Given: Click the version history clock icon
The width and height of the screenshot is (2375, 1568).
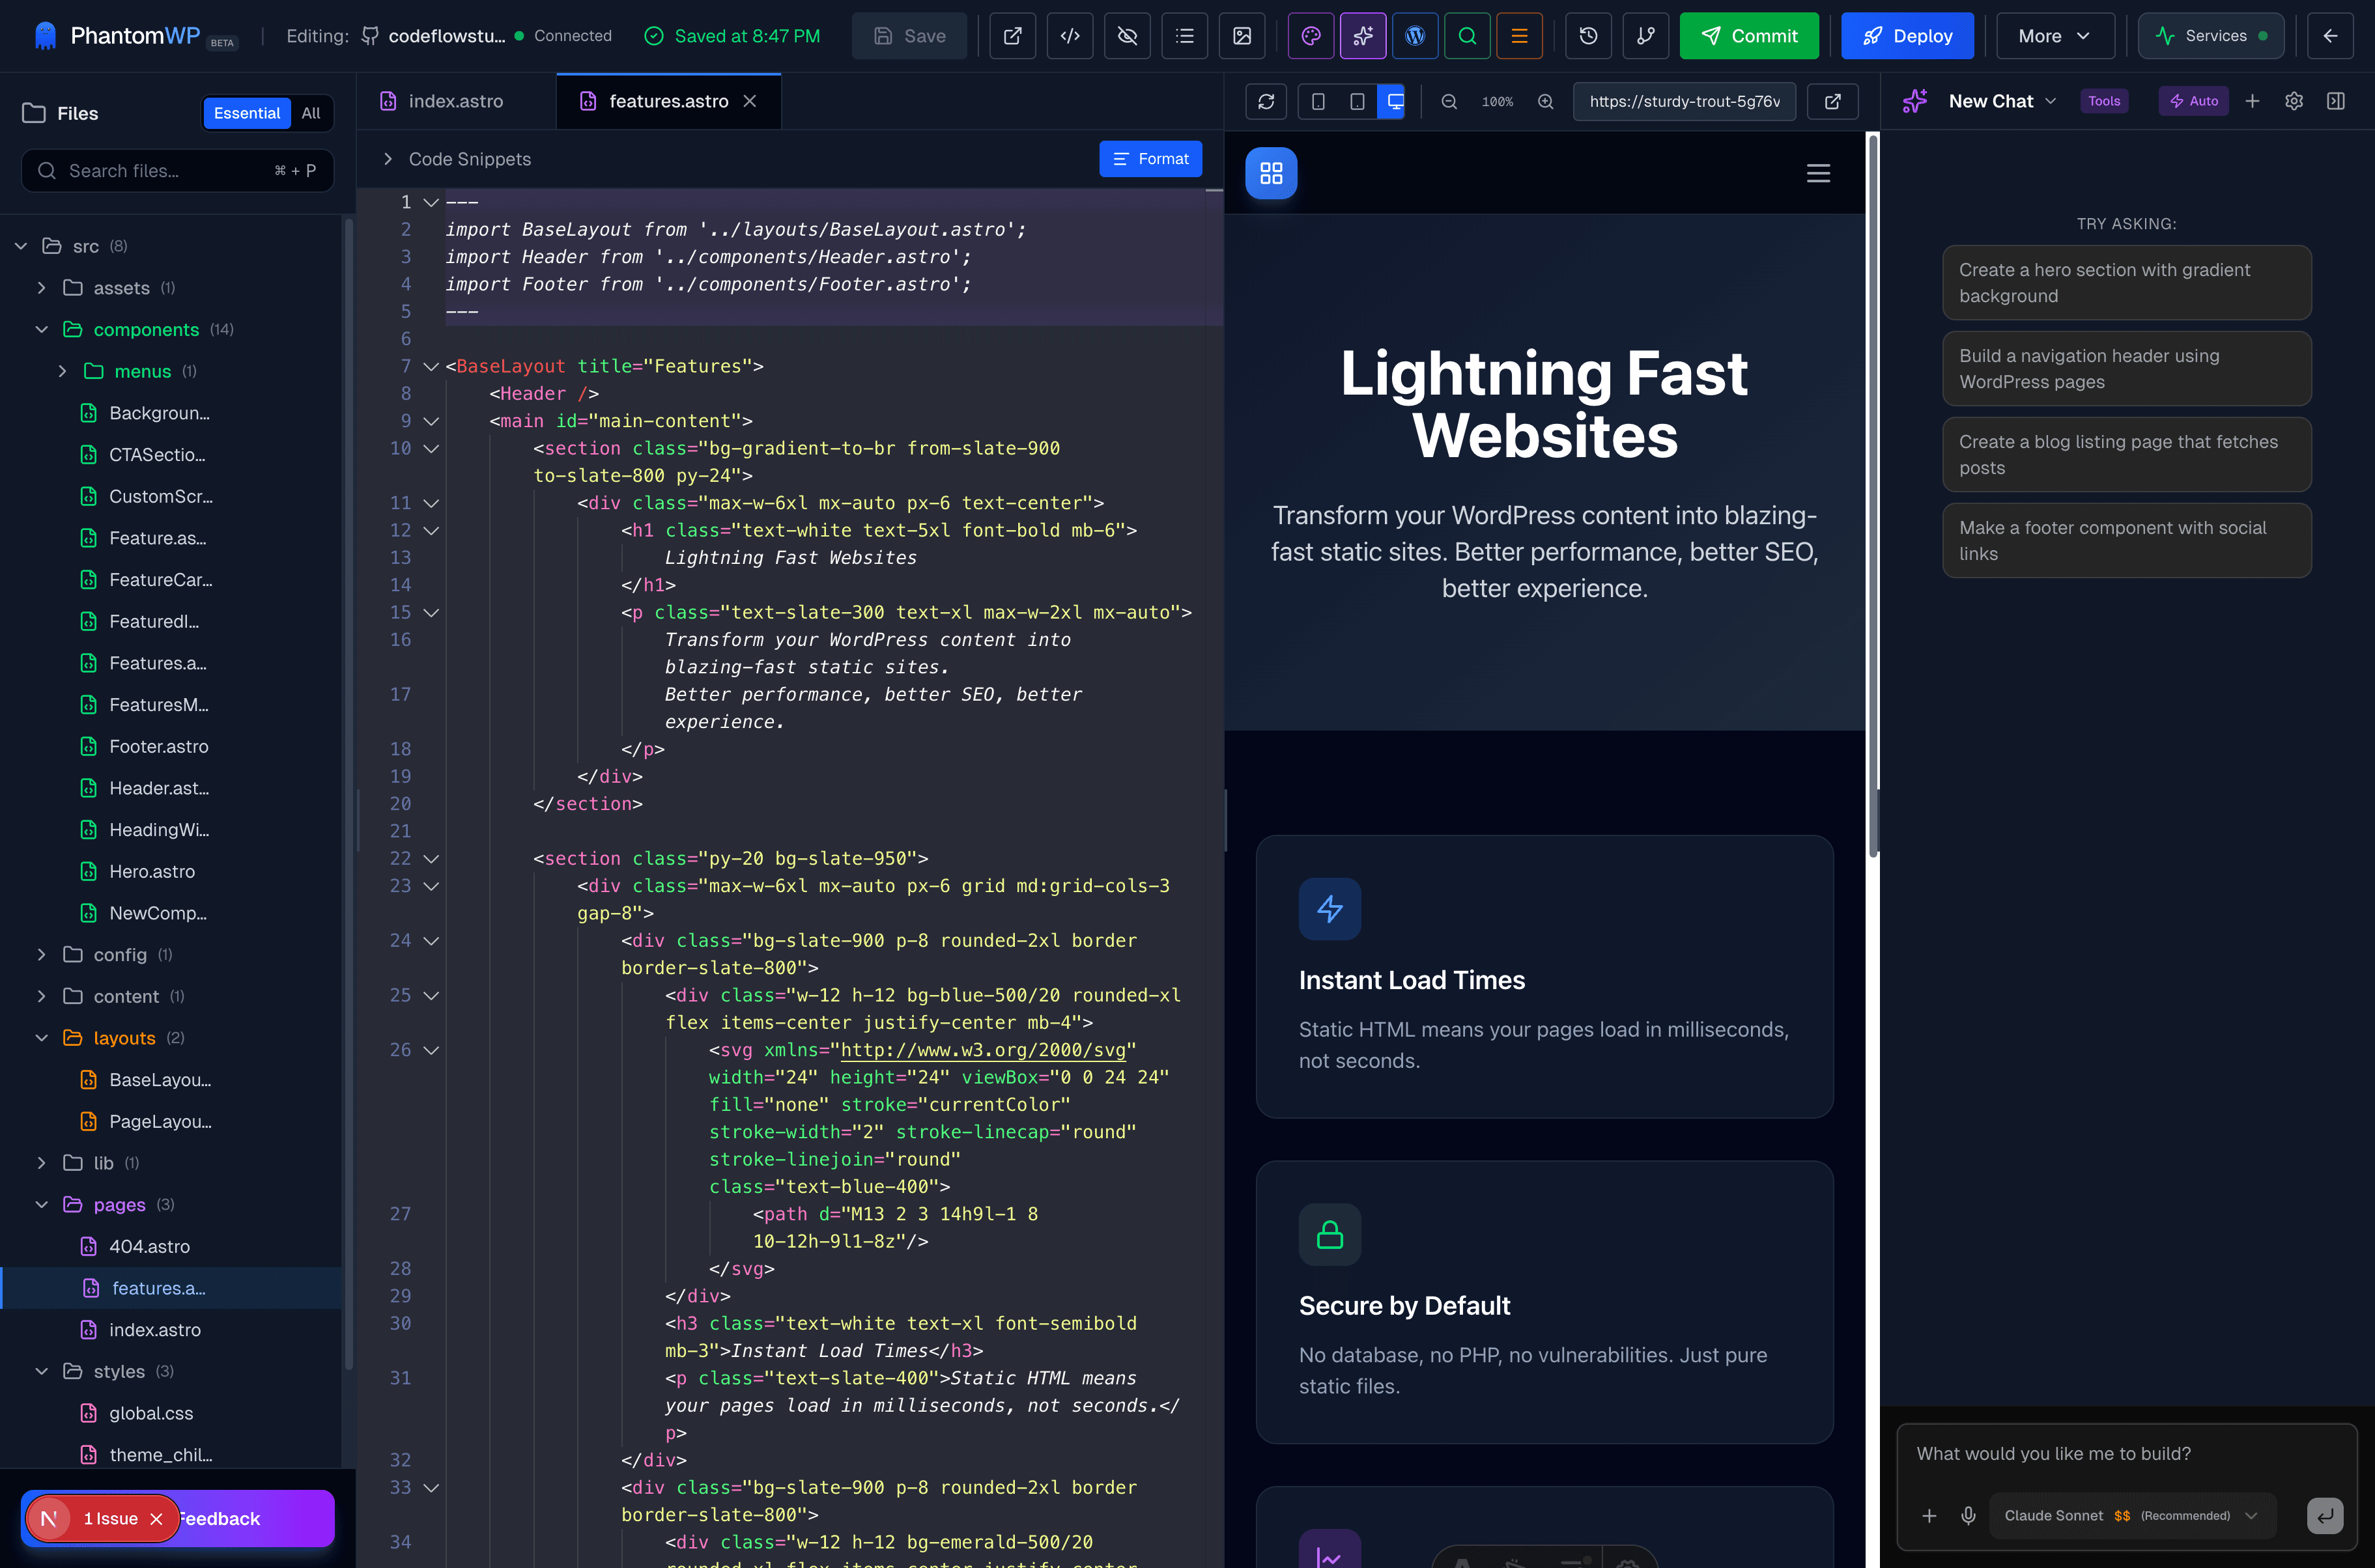Looking at the screenshot, I should tap(1587, 36).
